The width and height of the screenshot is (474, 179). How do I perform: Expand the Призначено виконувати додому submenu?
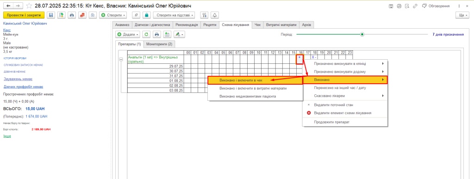click(x=345, y=72)
